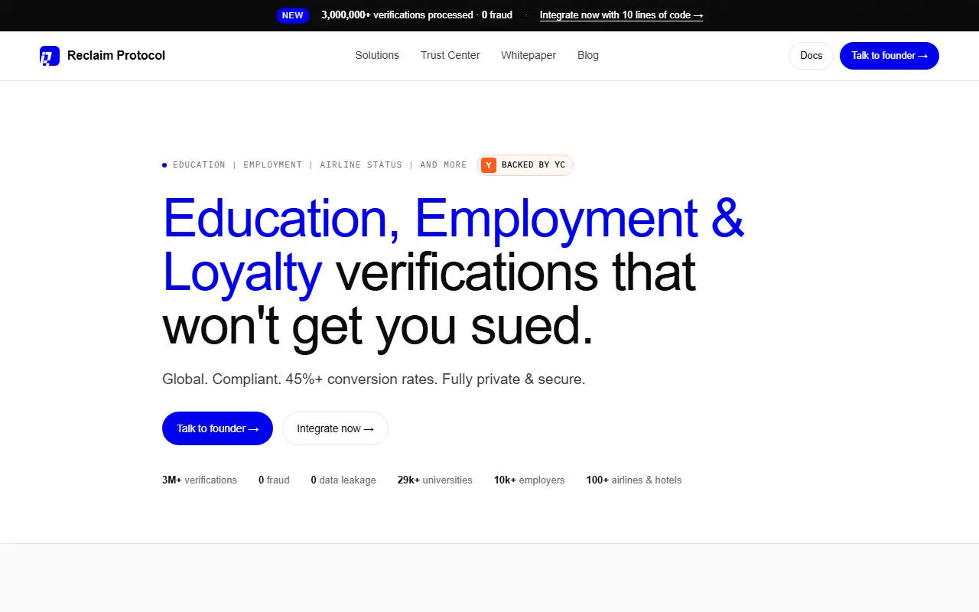This screenshot has width=979, height=612.
Task: Click the Reclaim Protocol logo icon
Action: pos(50,56)
